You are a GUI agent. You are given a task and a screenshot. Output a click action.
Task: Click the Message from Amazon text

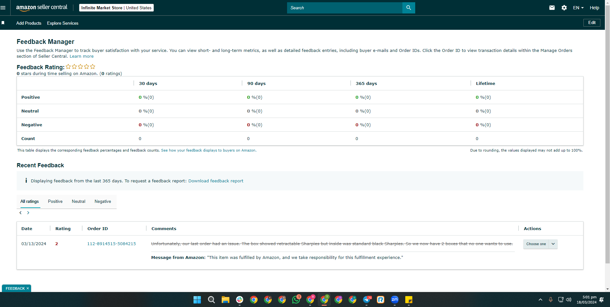click(277, 257)
